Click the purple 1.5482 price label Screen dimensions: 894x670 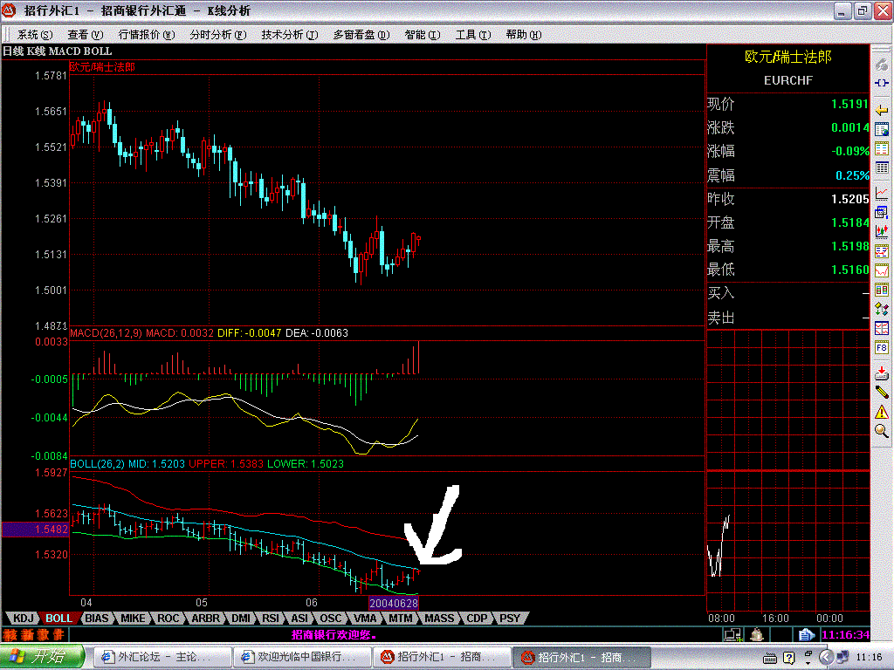34,530
